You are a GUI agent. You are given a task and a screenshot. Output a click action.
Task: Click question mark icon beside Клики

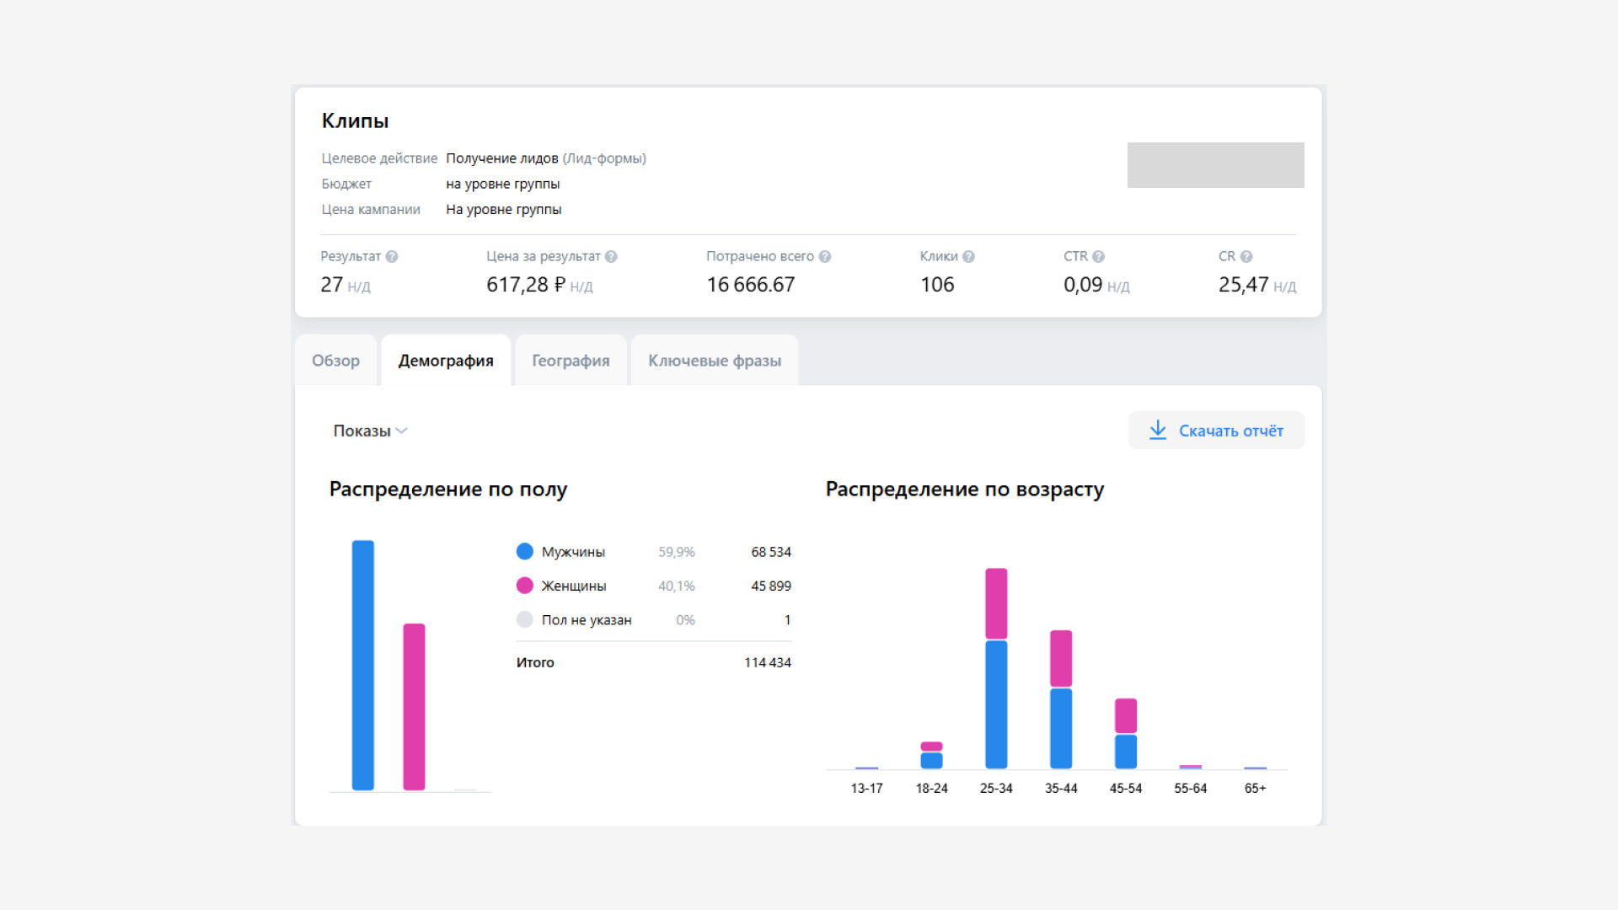point(968,257)
